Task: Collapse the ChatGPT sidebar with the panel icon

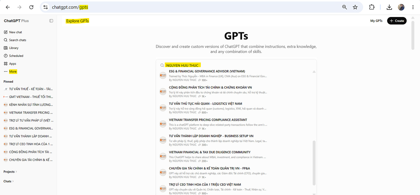Action: 51,21
